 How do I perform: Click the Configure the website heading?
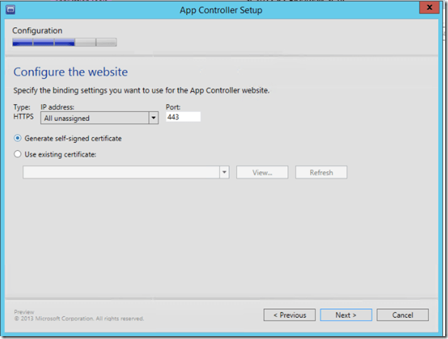click(70, 72)
